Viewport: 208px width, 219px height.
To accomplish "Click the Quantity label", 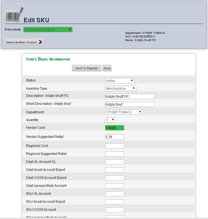I will 32,120.
